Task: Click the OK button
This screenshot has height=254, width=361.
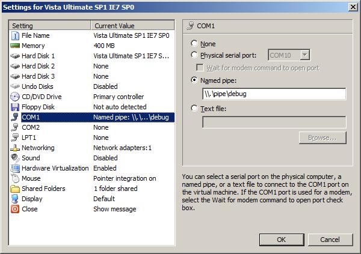Action: tap(282, 240)
